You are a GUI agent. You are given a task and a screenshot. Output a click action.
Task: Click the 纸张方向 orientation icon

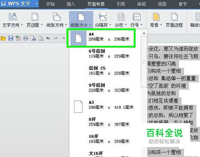[57, 17]
